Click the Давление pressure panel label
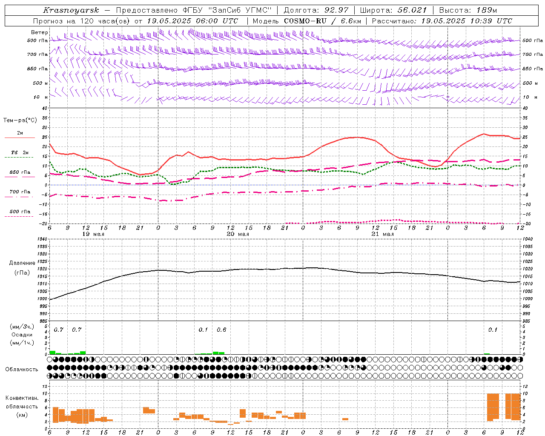 pyautogui.click(x=22, y=263)
